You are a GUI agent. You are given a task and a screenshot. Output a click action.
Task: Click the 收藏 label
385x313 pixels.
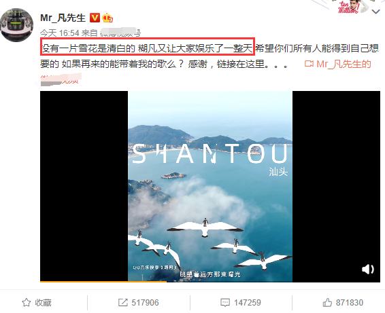point(43,302)
